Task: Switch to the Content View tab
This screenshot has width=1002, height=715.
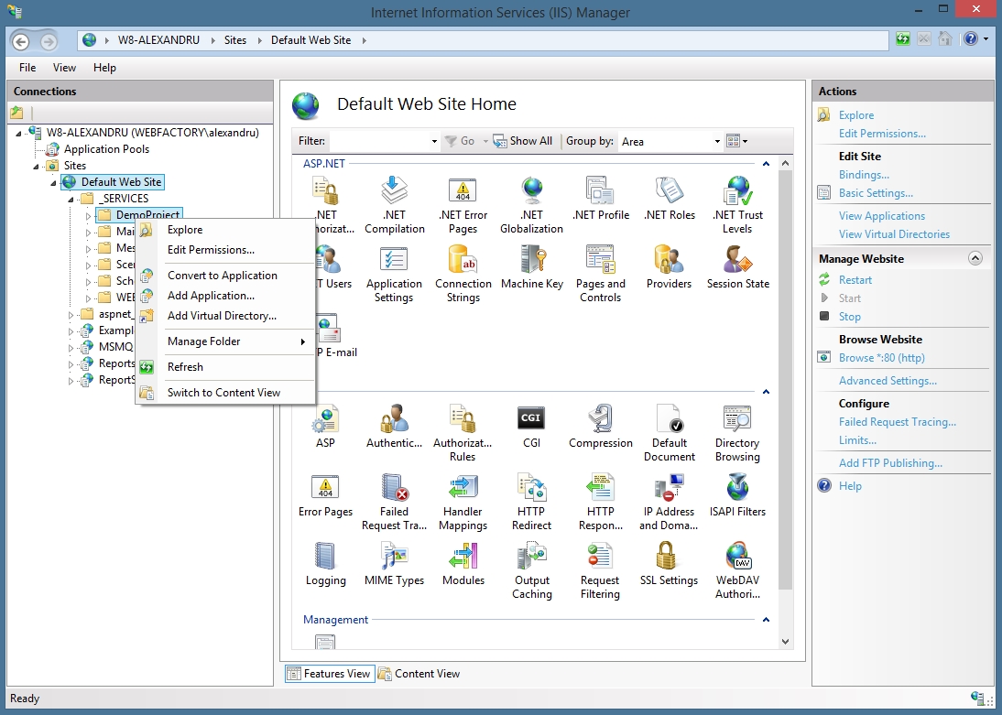Action: point(419,674)
